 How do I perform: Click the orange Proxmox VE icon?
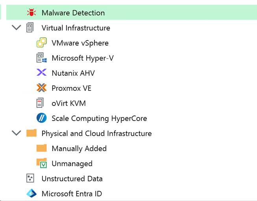41,88
